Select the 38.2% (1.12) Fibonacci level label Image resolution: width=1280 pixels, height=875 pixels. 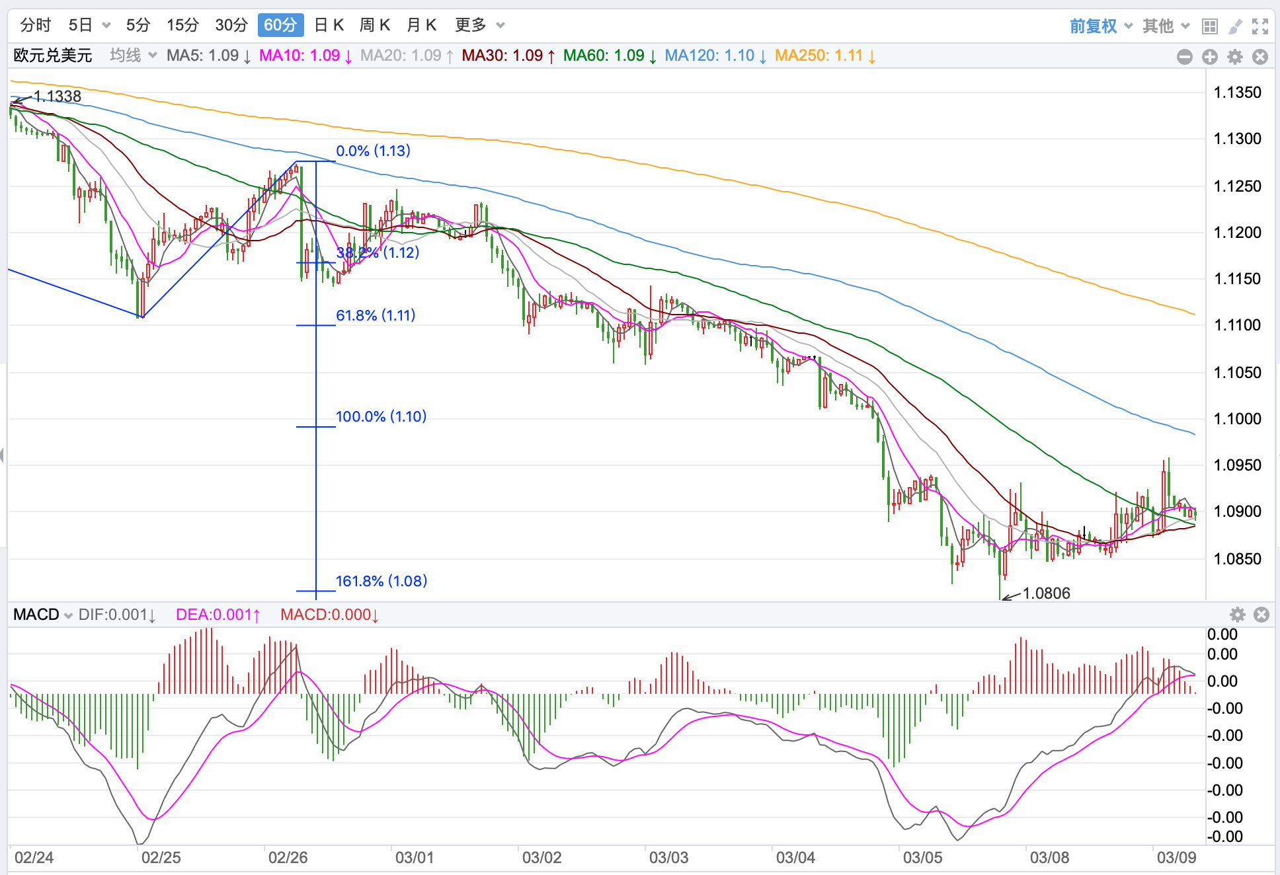coord(378,252)
